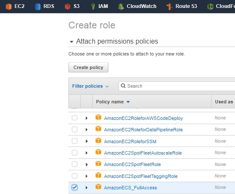Image resolution: width=235 pixels, height=194 pixels.
Task: Click the RDS text label in top bar
Action: [x=49, y=6]
